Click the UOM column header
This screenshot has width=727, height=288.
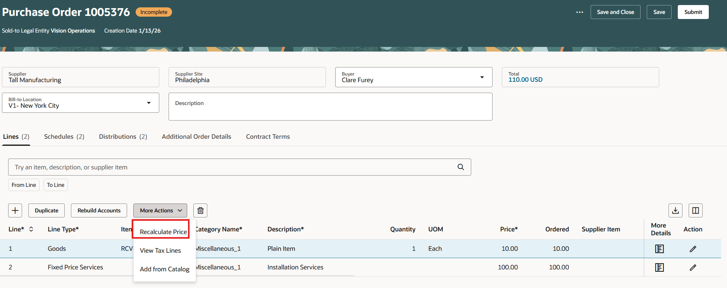click(x=436, y=229)
